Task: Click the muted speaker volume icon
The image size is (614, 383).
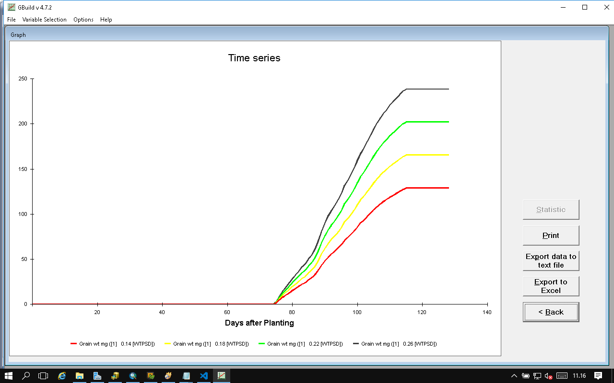Action: 548,376
